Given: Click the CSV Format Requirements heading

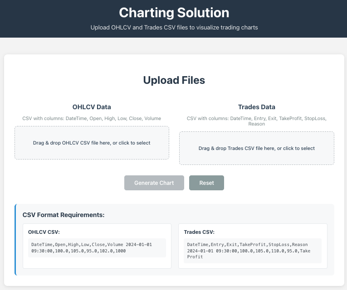Looking at the screenshot, I should [64, 215].
